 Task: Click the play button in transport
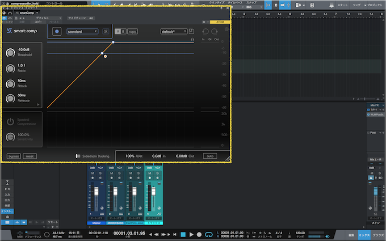pos(191,235)
